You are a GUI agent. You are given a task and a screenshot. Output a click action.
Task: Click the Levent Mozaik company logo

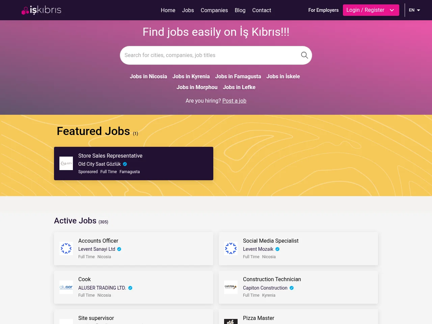[231, 248]
